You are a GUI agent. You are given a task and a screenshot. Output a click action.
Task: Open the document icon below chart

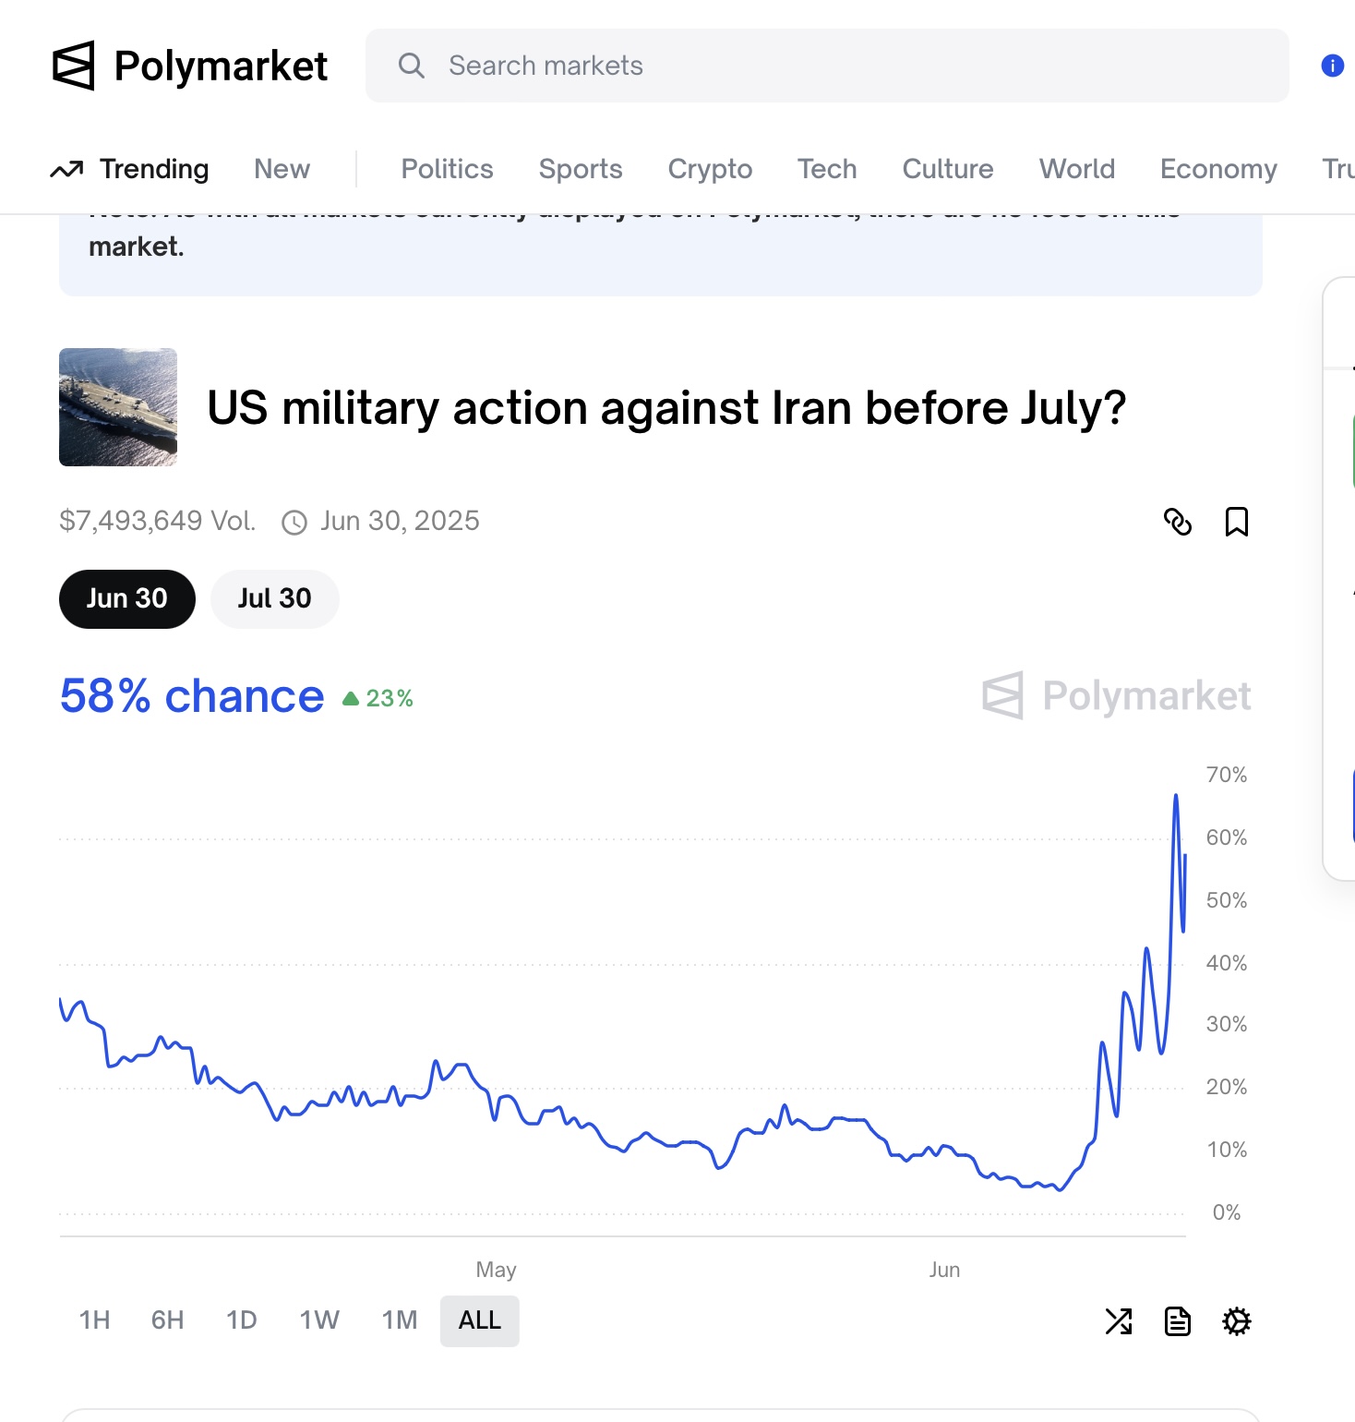pos(1178,1321)
